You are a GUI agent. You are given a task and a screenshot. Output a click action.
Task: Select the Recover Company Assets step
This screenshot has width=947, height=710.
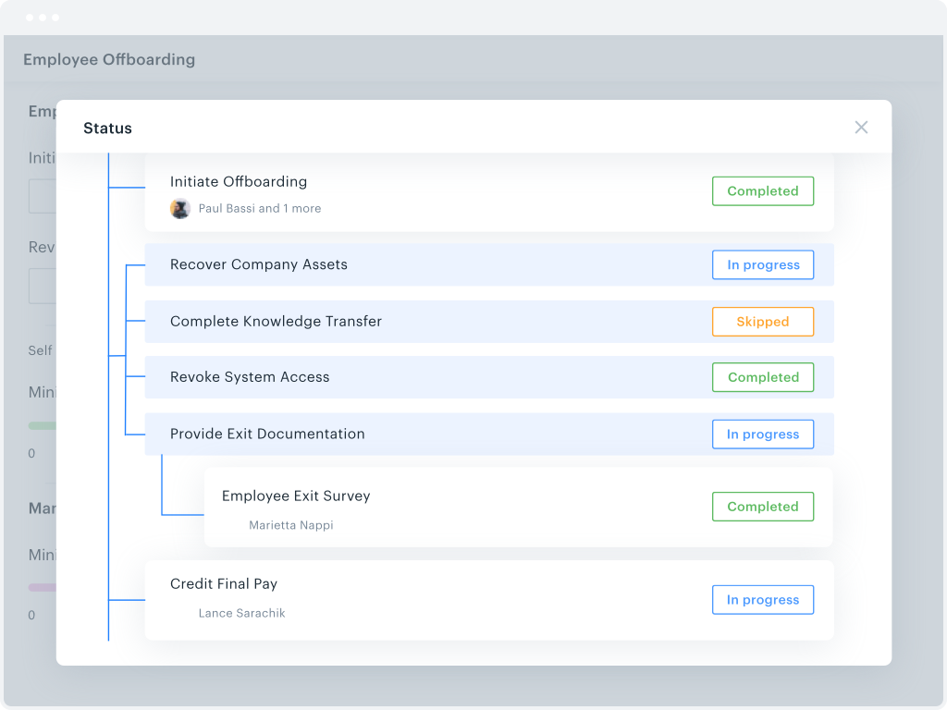point(259,264)
